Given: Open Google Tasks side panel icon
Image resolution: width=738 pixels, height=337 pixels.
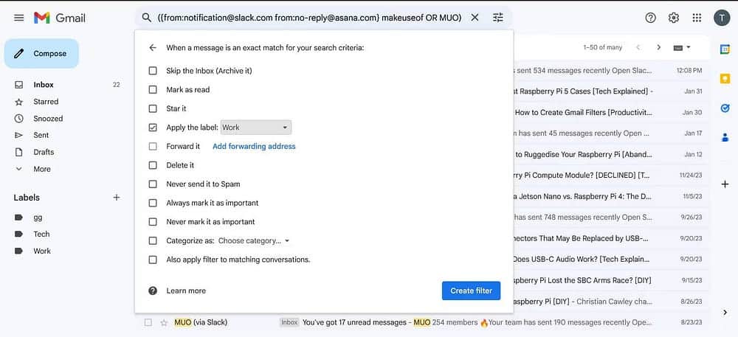Looking at the screenshot, I should 725,108.
